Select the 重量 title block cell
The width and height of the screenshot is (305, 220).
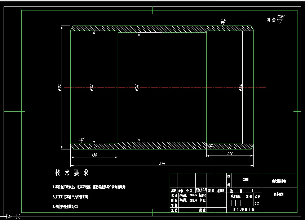(249, 197)
